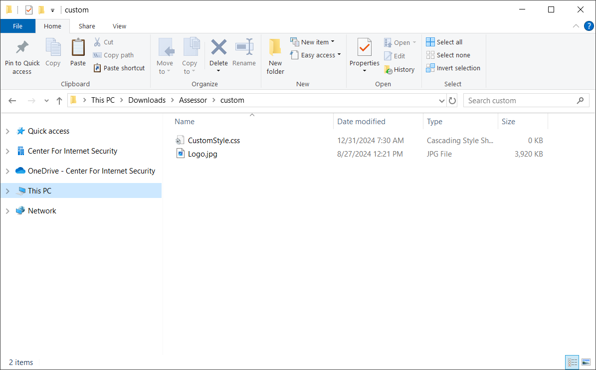Expand the Quick access tree node
Screen dimensions: 596x370
pyautogui.click(x=7, y=131)
